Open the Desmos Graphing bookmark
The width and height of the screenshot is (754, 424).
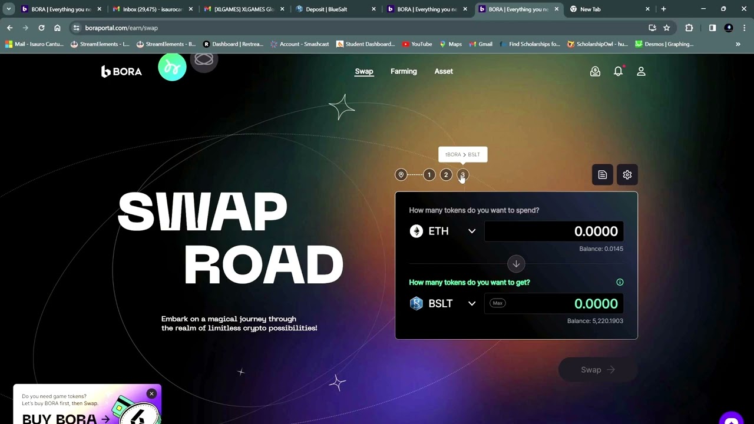coord(664,44)
